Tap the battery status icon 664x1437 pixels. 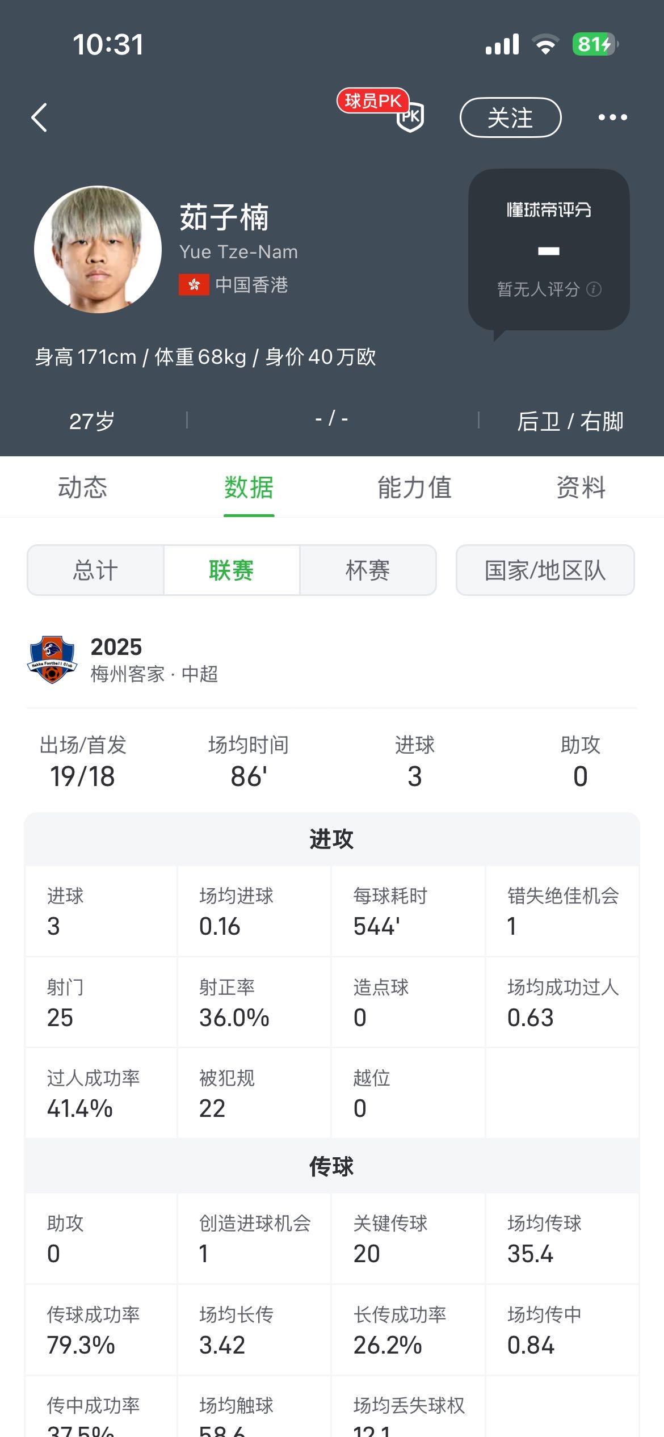(x=594, y=44)
